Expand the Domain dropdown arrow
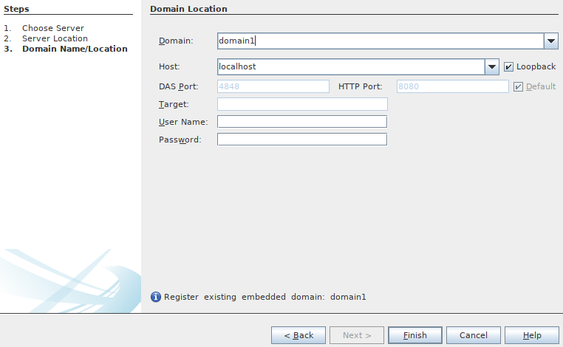Image resolution: width=563 pixels, height=347 pixels. (x=550, y=41)
